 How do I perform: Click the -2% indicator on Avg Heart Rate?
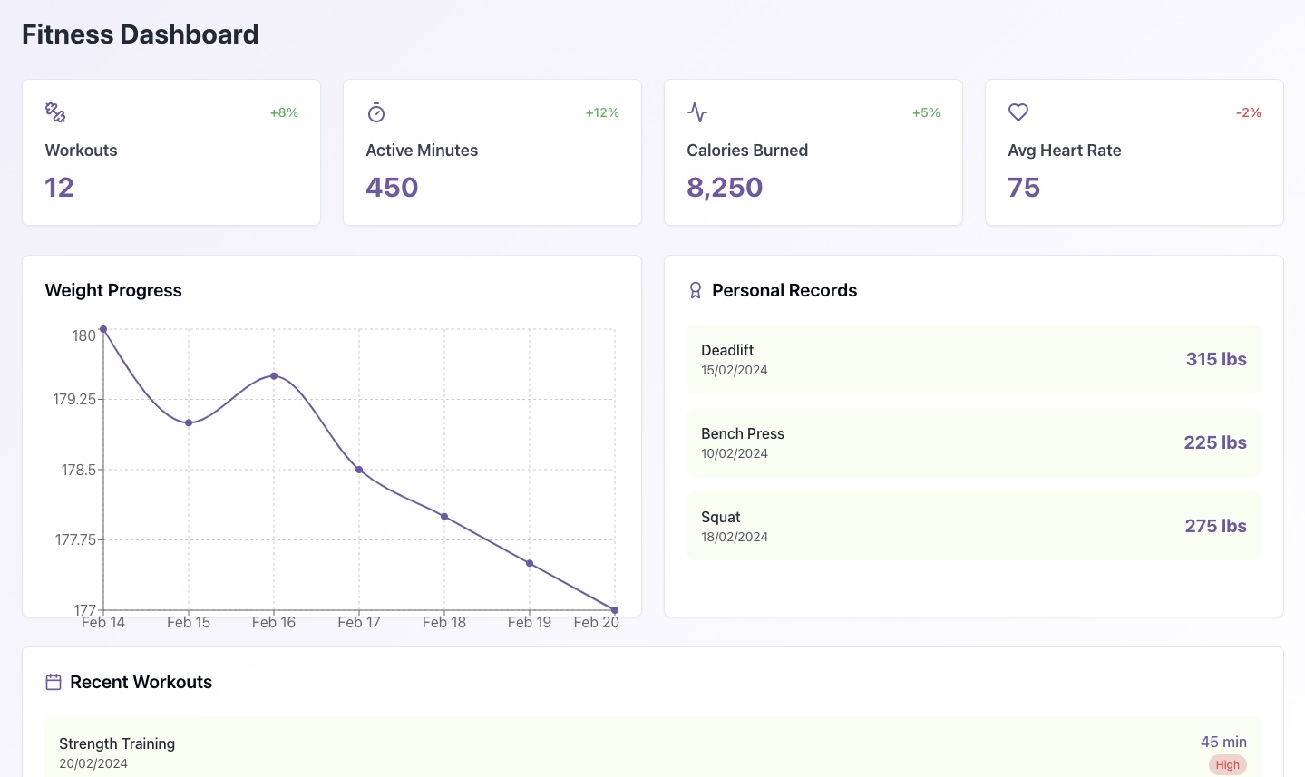tap(1248, 112)
